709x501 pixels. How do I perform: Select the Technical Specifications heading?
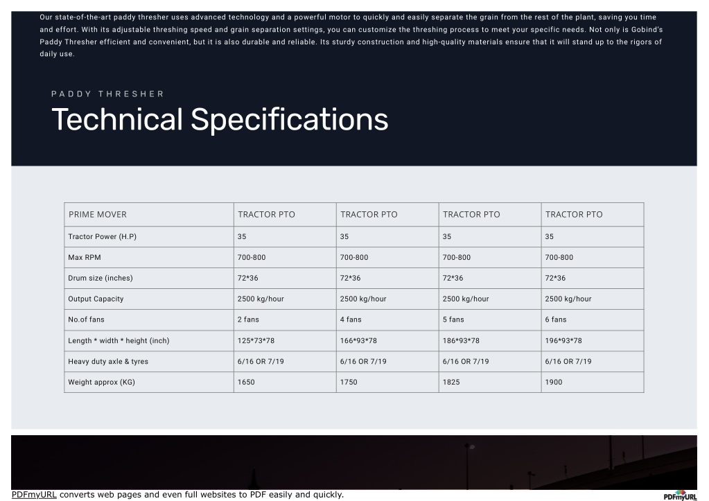pos(220,119)
